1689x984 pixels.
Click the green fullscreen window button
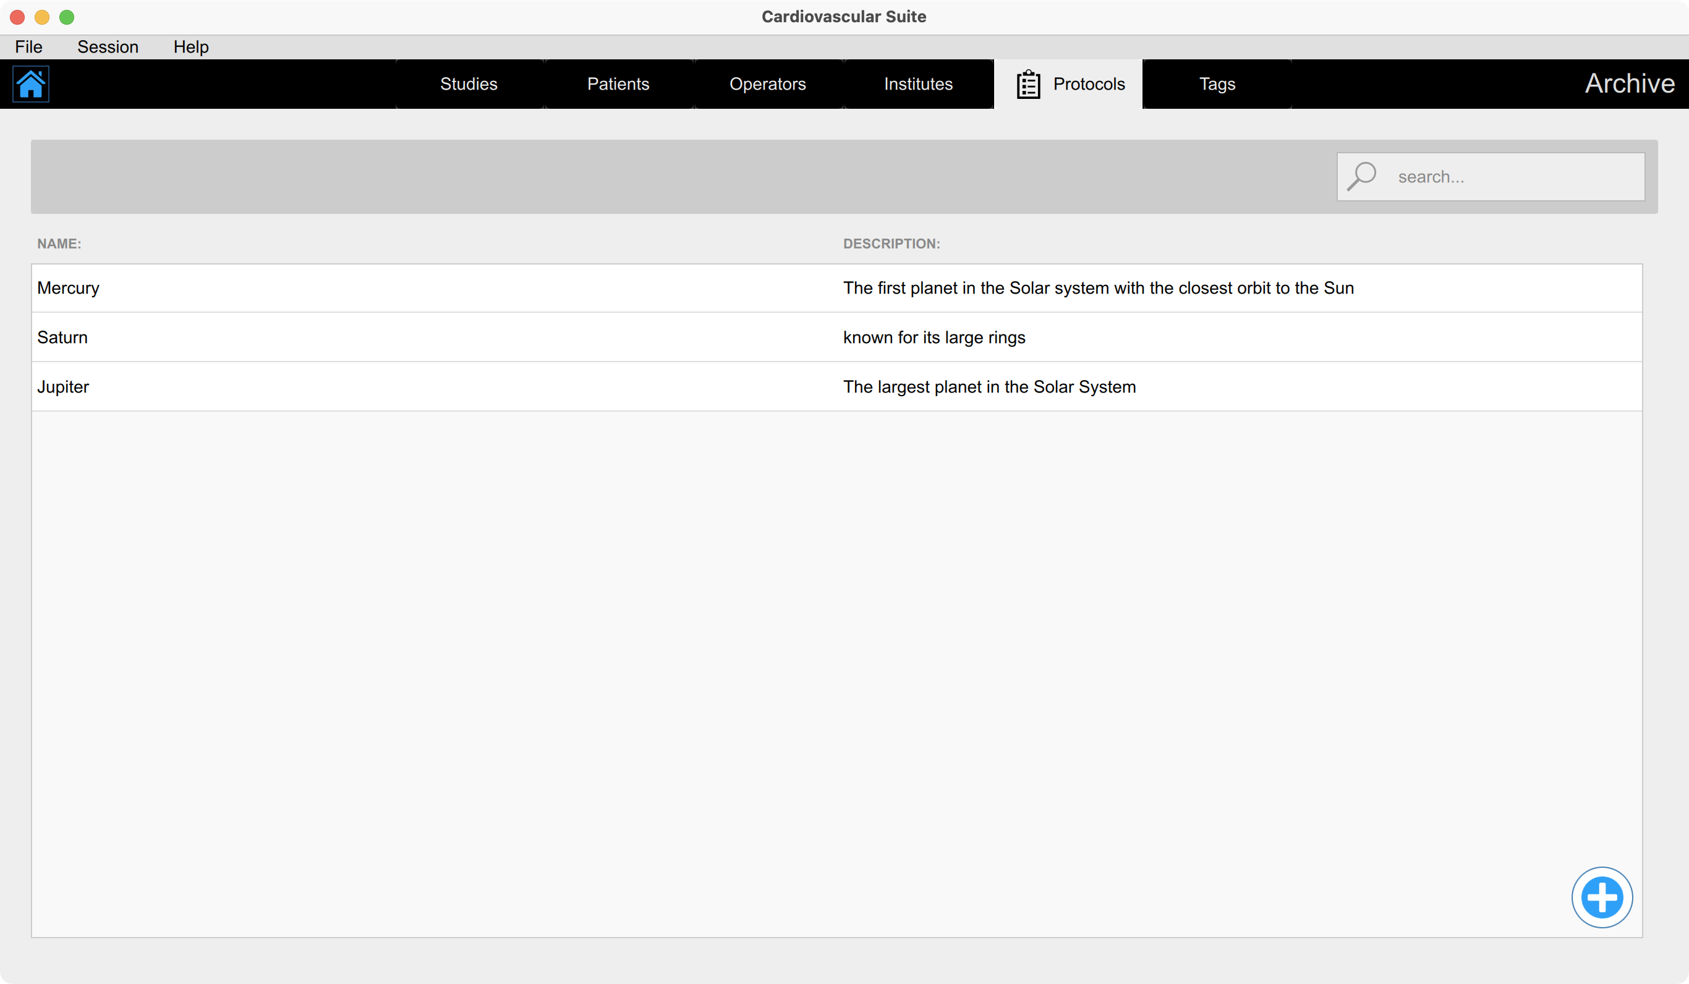67,17
